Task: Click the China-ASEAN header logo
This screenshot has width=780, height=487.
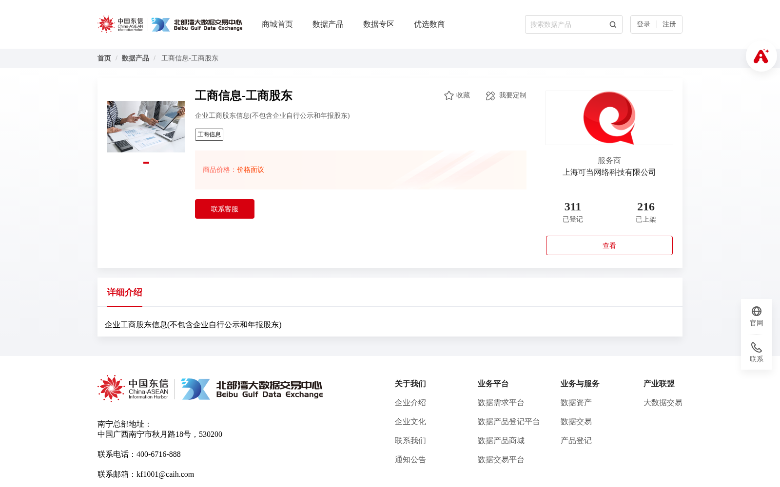Action: pos(120,24)
